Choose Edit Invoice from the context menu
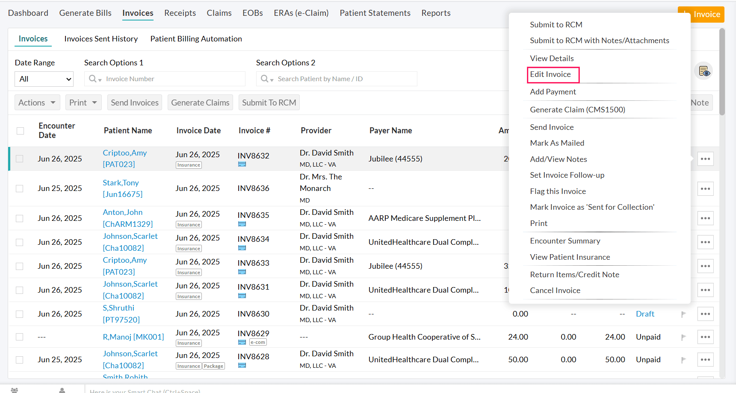Screen dimensions: 736x393 [550, 74]
